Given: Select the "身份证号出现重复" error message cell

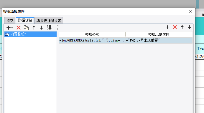Looking at the screenshot, I should point(159,40).
